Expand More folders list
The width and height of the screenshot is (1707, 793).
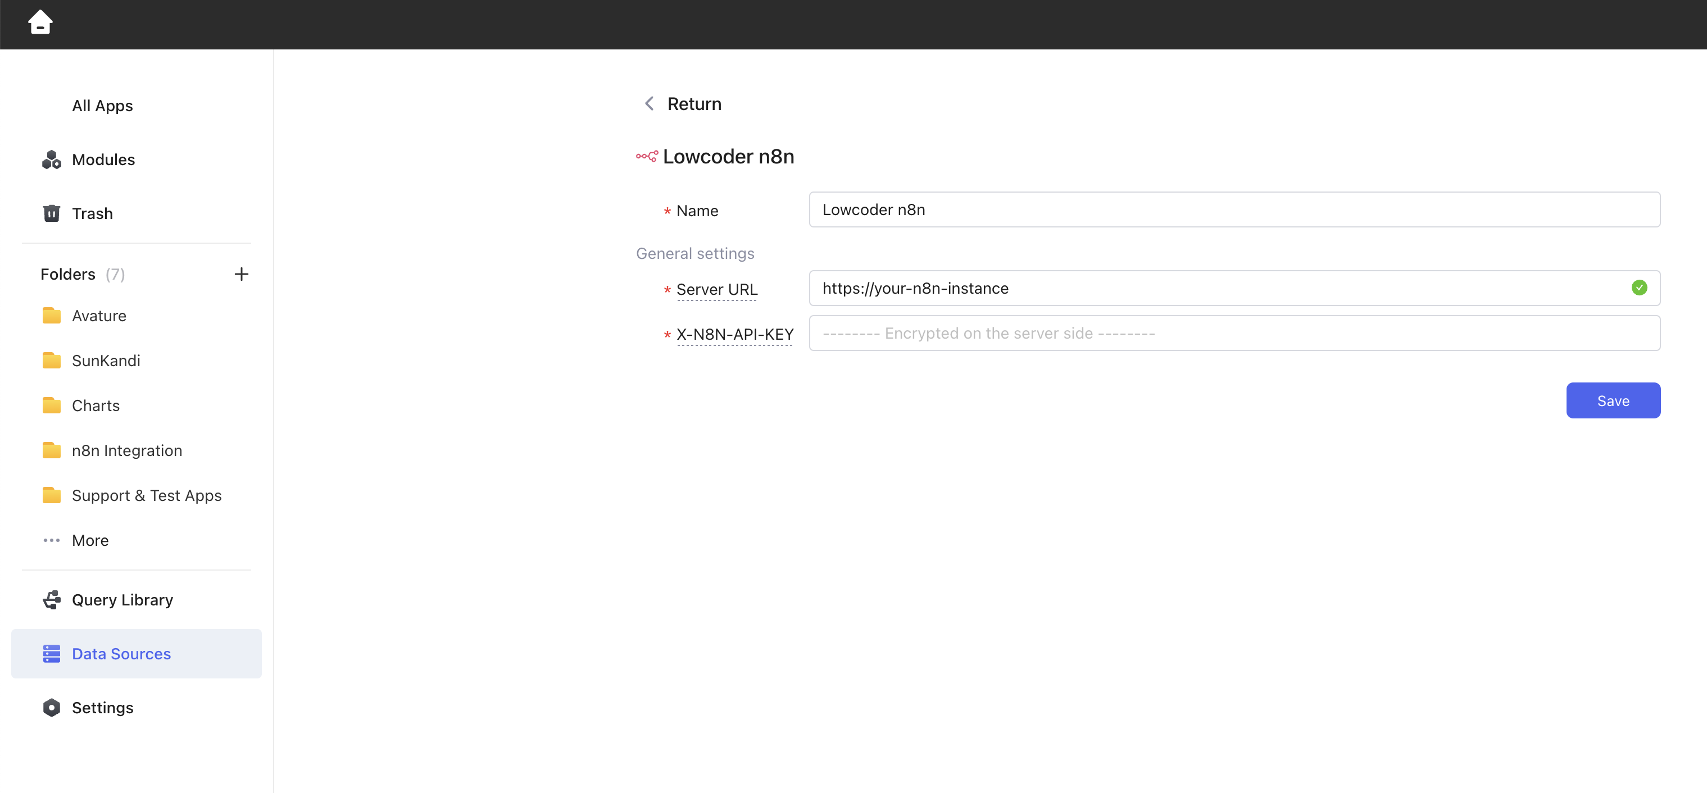(90, 541)
